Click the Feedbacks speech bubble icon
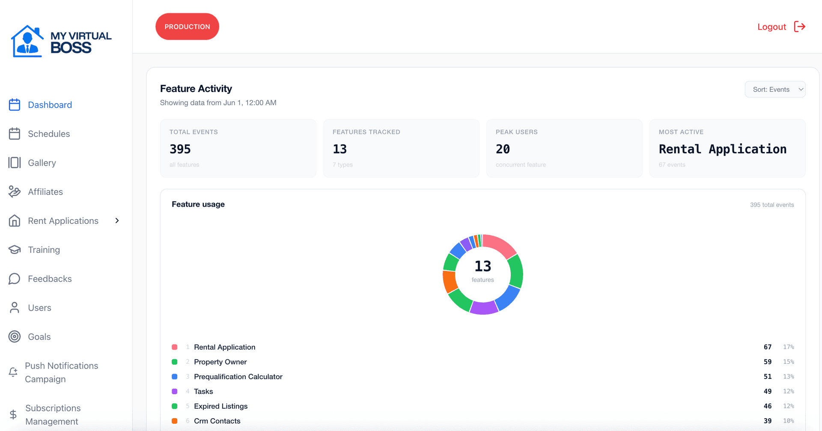822x431 pixels. tap(15, 279)
